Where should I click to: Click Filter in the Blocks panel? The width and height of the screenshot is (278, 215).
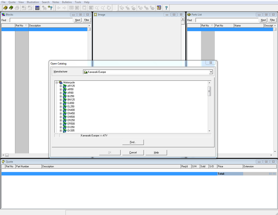[87, 20]
